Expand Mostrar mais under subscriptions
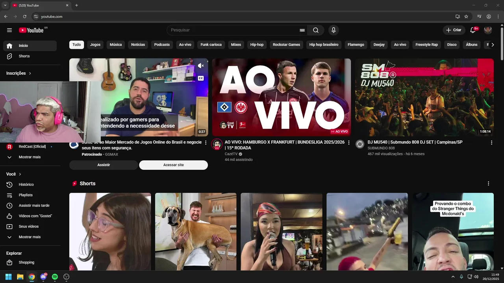Screen dimensions: 504x283 [x=30, y=157]
